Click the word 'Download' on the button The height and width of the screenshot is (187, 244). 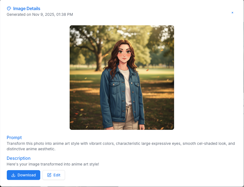coord(27,175)
